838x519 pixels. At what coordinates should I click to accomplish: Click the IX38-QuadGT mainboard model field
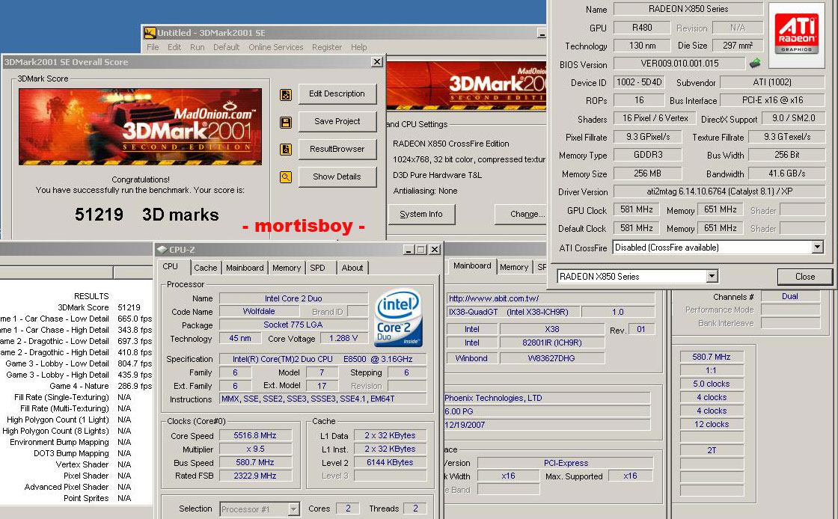512,312
